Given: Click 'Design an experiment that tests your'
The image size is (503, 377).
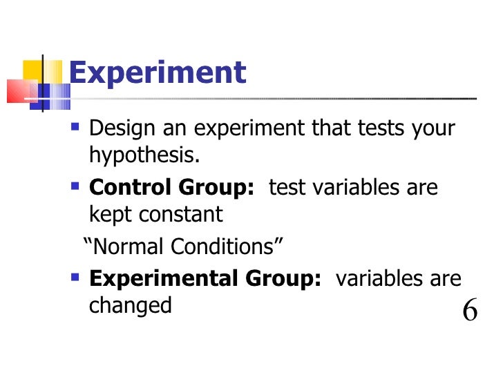Looking at the screenshot, I should [272, 128].
